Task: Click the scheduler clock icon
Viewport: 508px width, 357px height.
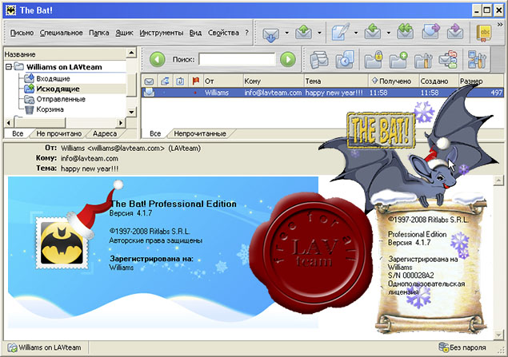Action: coord(345,59)
